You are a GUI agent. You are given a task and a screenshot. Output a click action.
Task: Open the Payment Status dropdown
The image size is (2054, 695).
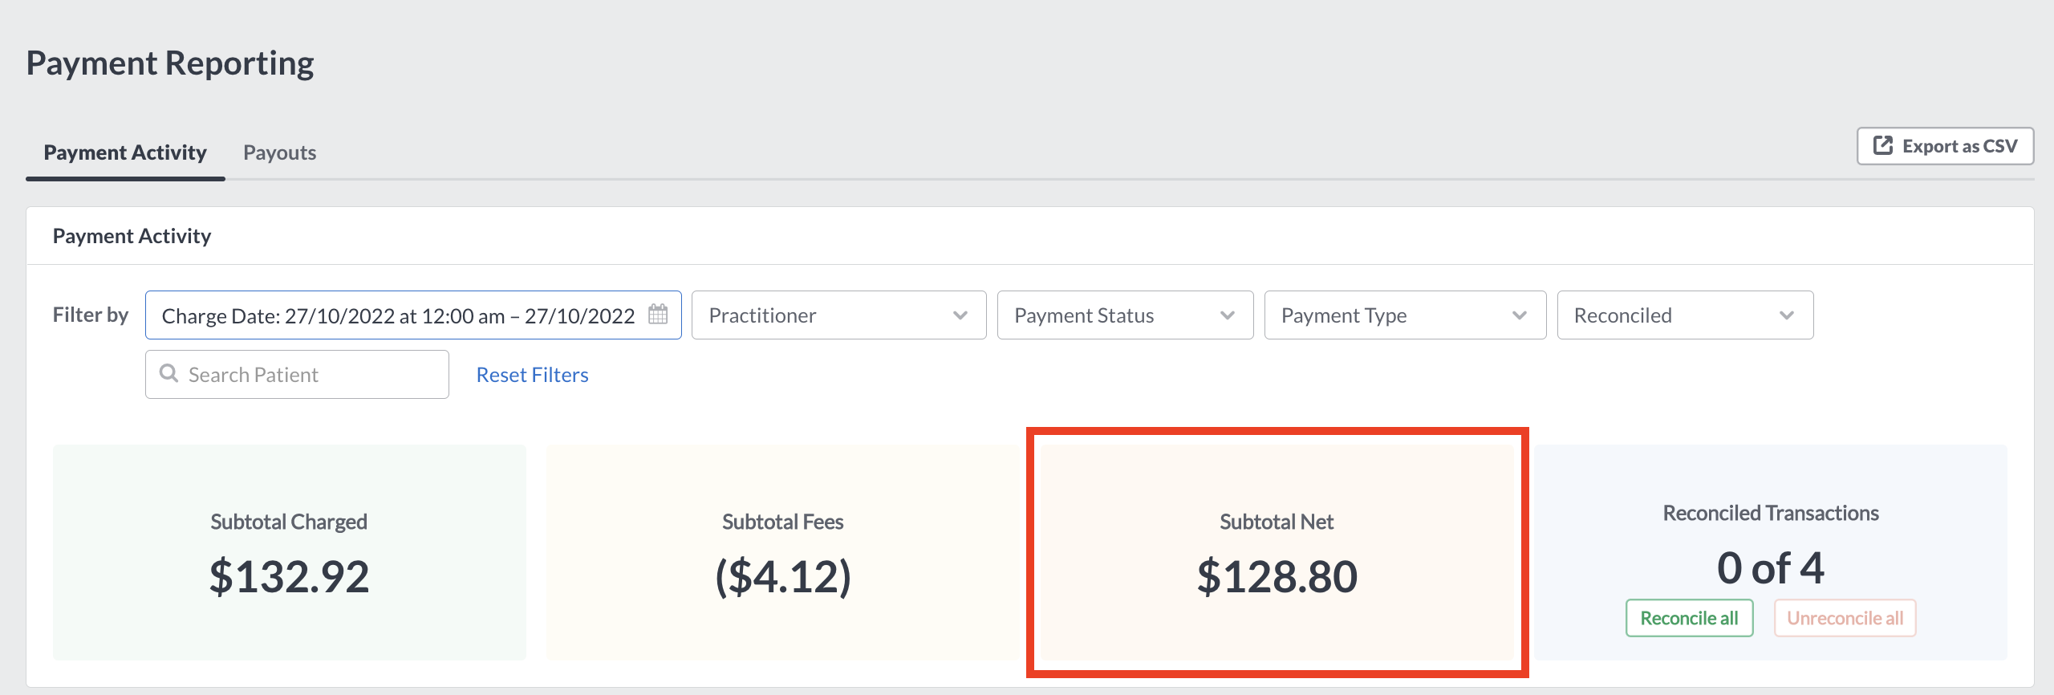click(1125, 315)
